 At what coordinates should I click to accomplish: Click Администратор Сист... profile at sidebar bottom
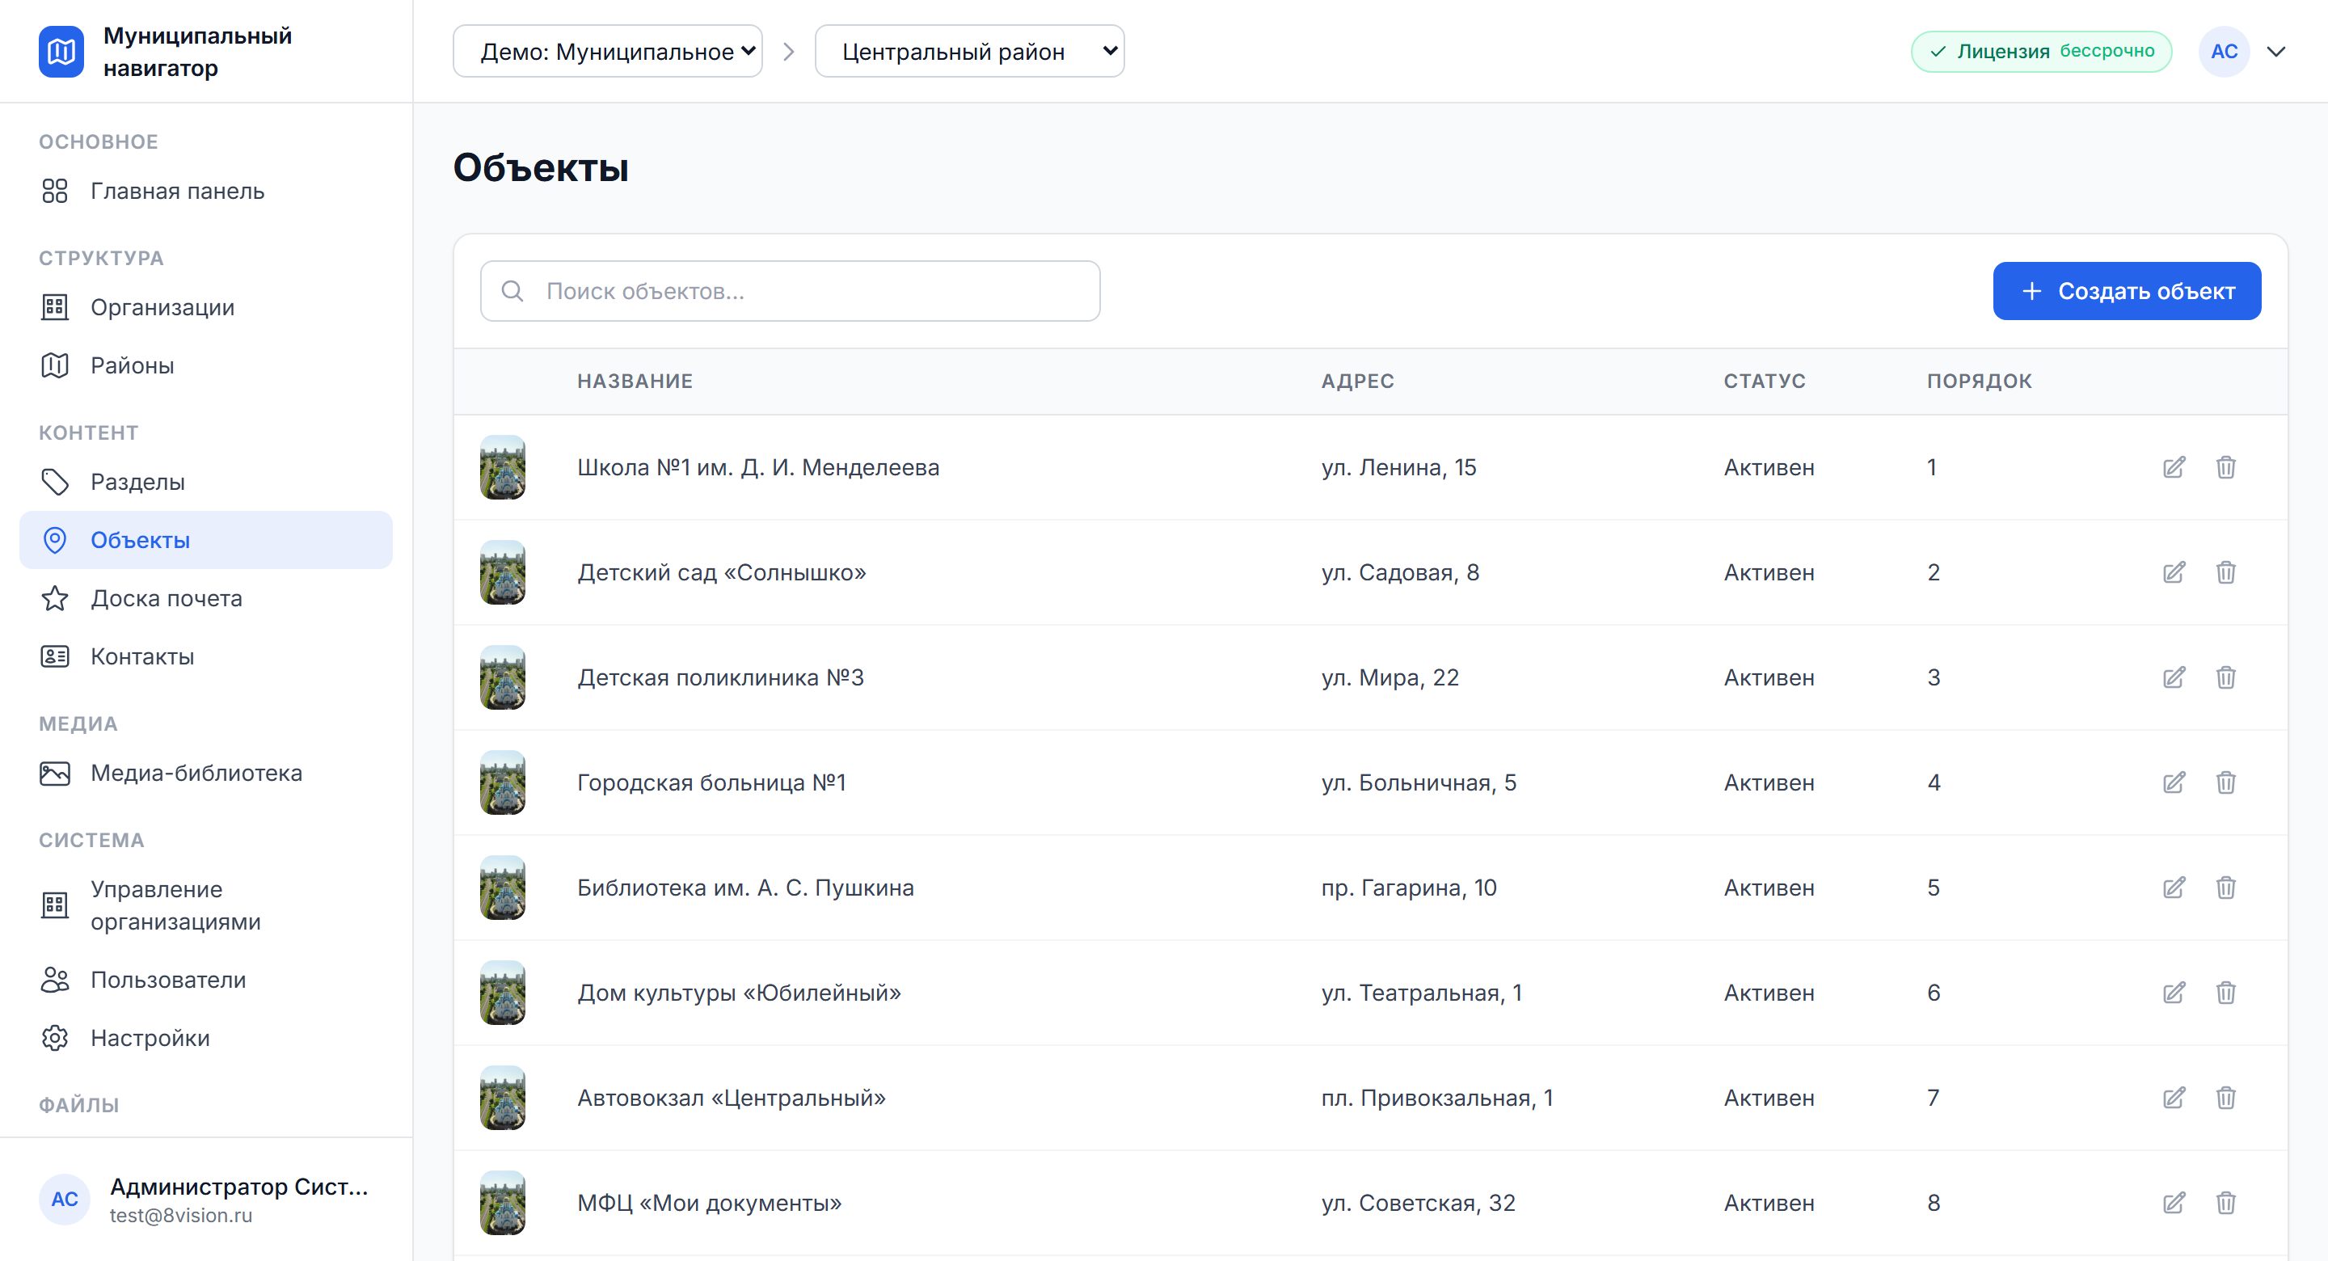tap(206, 1200)
